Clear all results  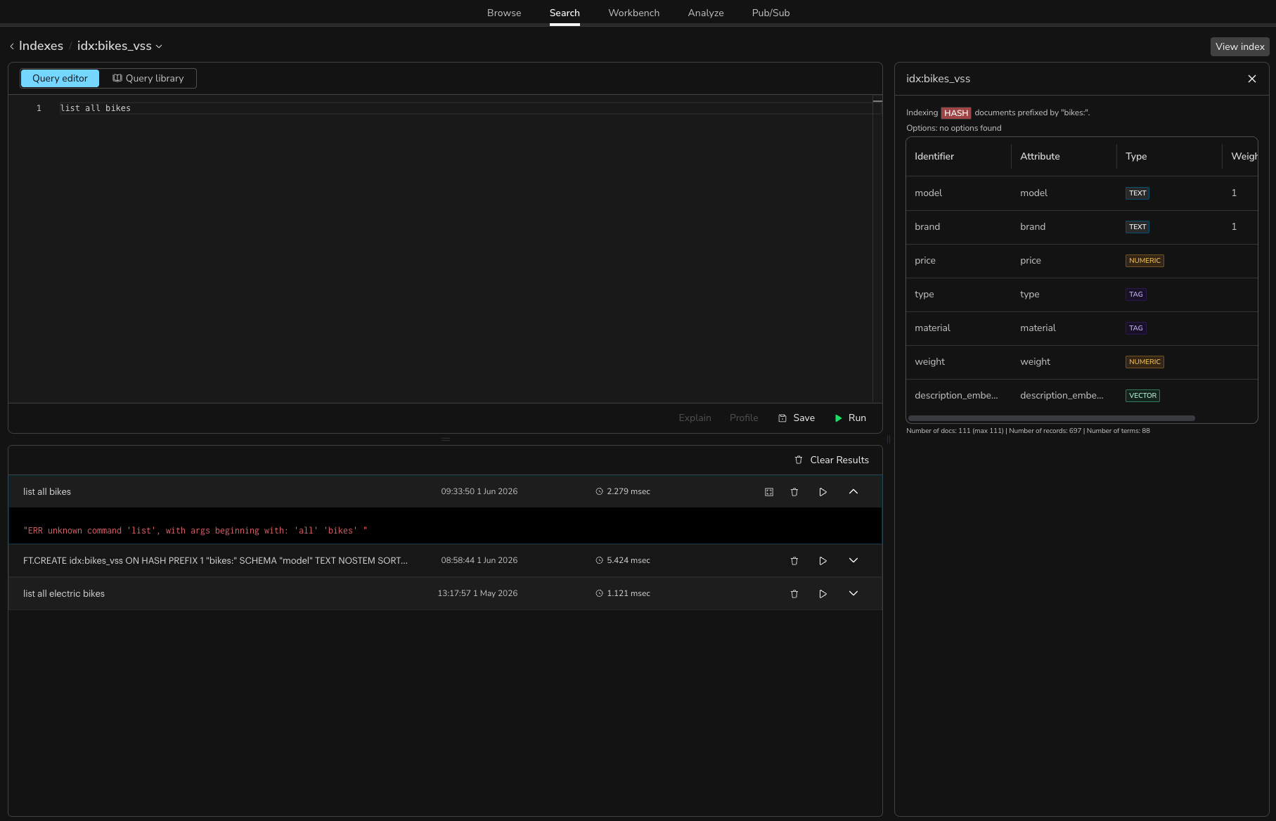point(832,460)
